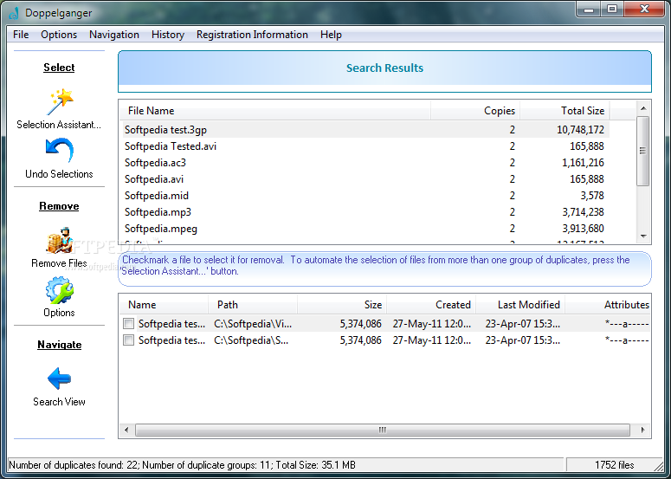Click the Remove Files icon

tap(60, 241)
